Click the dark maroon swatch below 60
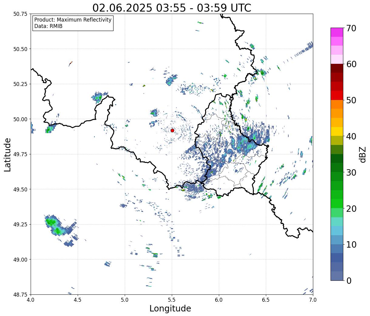 click(337, 68)
